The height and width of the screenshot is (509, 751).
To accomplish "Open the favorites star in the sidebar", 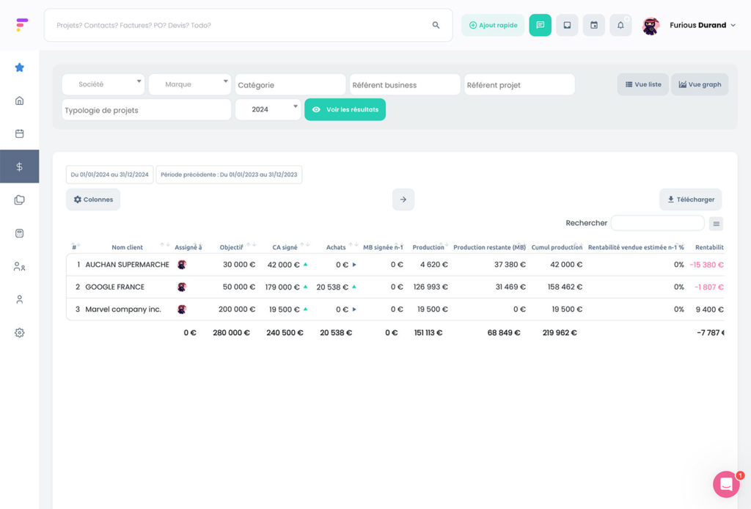I will [x=19, y=67].
